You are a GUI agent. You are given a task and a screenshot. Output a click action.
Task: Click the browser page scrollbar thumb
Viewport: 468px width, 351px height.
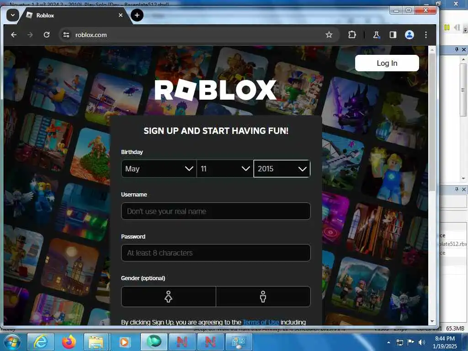pyautogui.click(x=432, y=122)
